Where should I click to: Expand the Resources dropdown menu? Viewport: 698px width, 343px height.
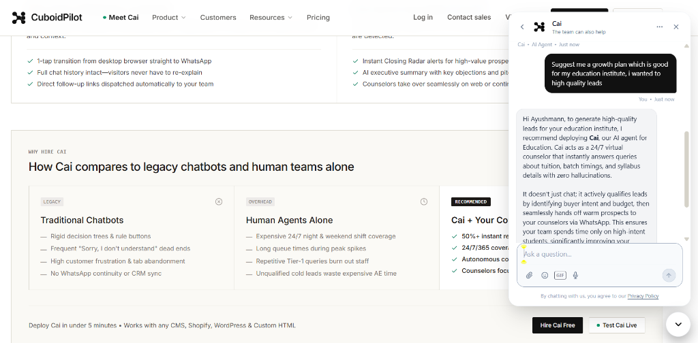coord(271,17)
